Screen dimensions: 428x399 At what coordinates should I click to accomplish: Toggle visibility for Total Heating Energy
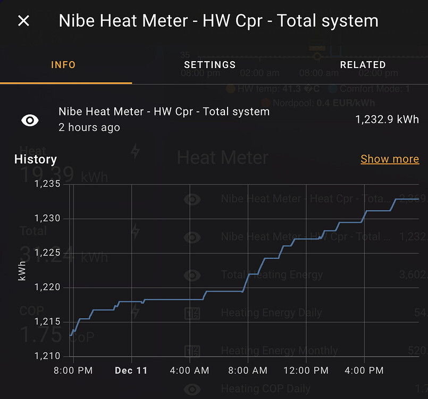point(192,275)
